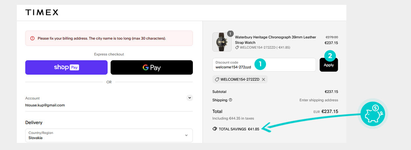Viewport: 411px width, 150px height.
Task: Choose Google Pay express checkout
Action: pyautogui.click(x=152, y=67)
